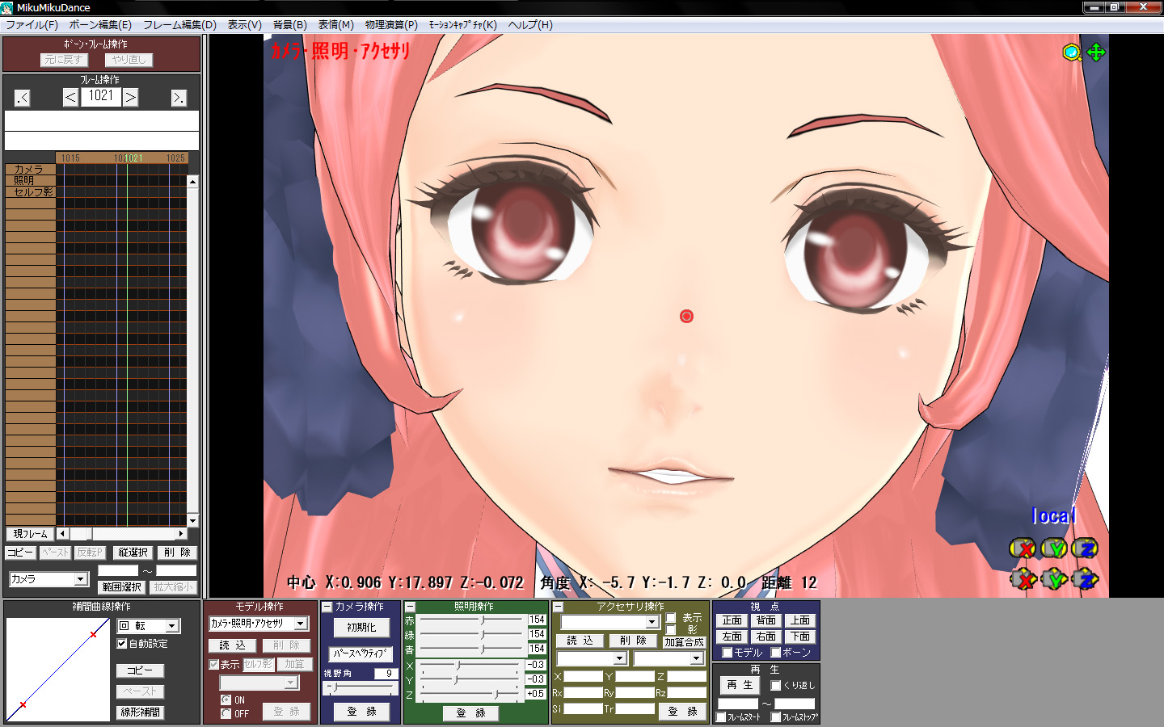Click the Z-axis rotation gizmo icon

coord(1085,548)
